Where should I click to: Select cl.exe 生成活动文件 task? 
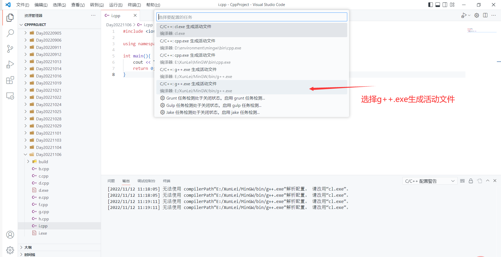[x=252, y=30]
